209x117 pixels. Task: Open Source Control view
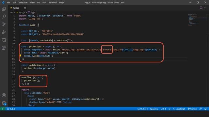pos(4,24)
